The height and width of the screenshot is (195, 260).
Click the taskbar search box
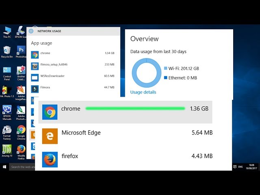click(x=22, y=167)
